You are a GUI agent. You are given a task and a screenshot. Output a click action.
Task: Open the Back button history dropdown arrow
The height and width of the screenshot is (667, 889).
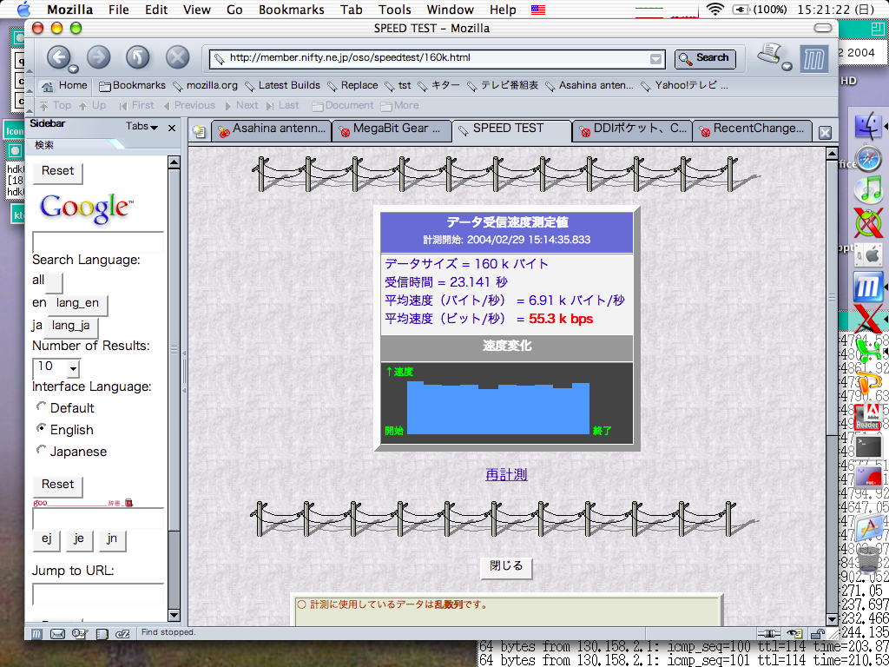(73, 69)
